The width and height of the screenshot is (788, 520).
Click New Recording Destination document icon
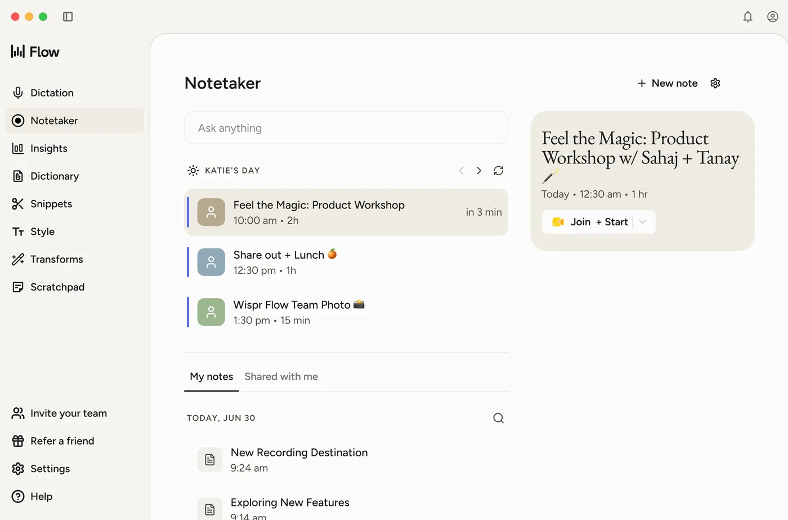(x=210, y=460)
